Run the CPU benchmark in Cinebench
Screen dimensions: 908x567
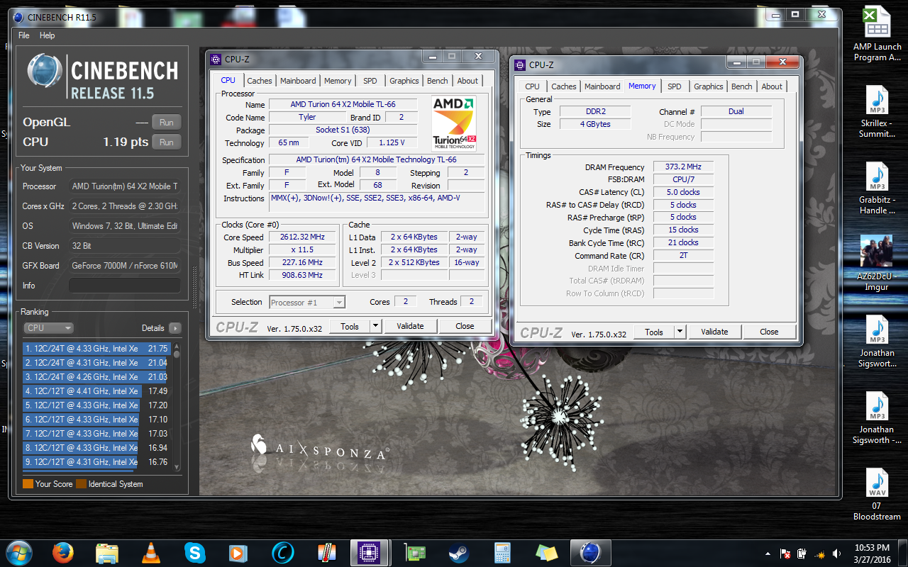coord(166,142)
